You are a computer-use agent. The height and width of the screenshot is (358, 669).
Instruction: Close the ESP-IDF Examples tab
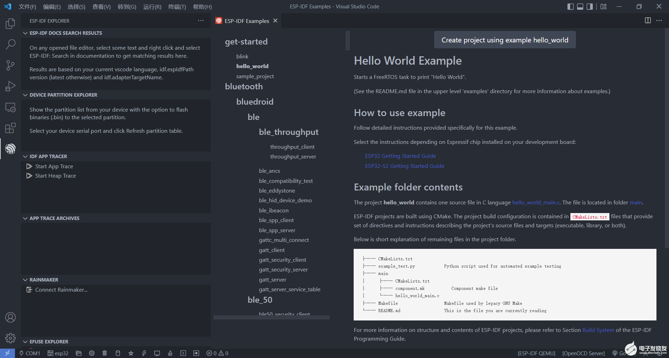275,21
